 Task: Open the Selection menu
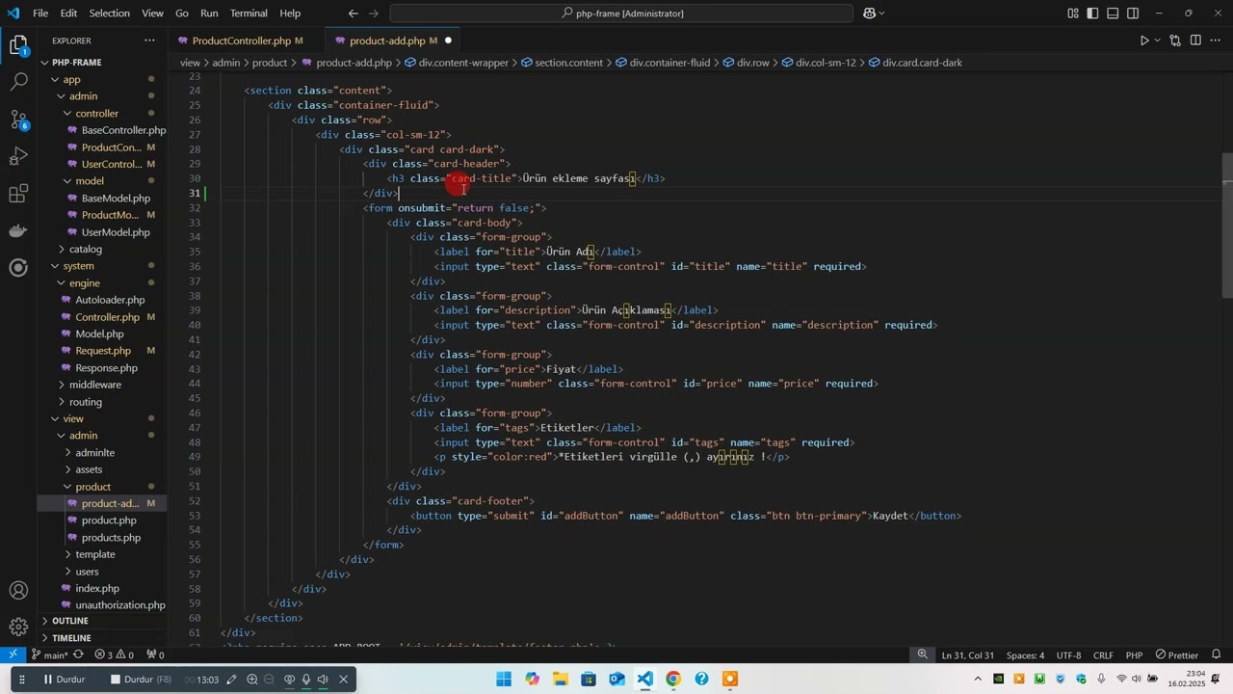click(109, 13)
